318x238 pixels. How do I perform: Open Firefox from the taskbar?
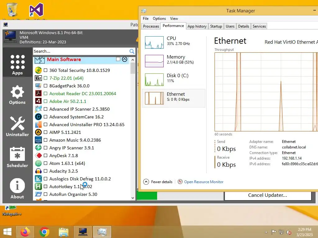coord(25,232)
